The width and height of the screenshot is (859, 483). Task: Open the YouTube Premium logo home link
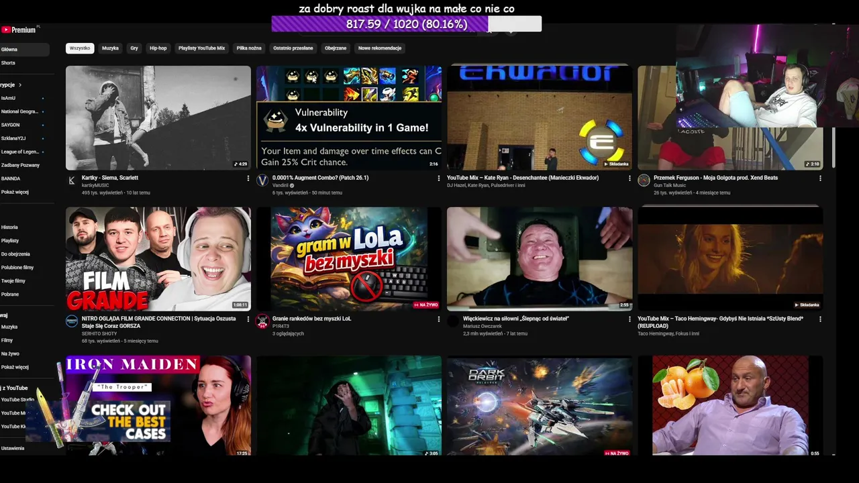click(x=18, y=30)
